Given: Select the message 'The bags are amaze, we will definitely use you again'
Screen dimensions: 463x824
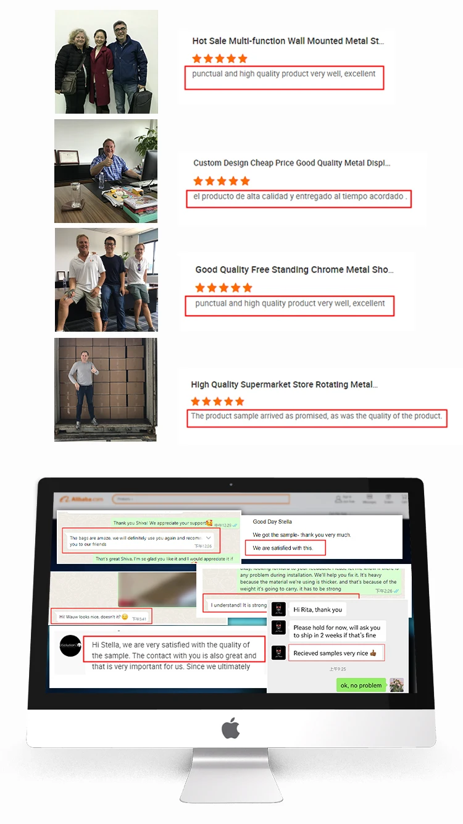Looking at the screenshot, I should pyautogui.click(x=140, y=542).
